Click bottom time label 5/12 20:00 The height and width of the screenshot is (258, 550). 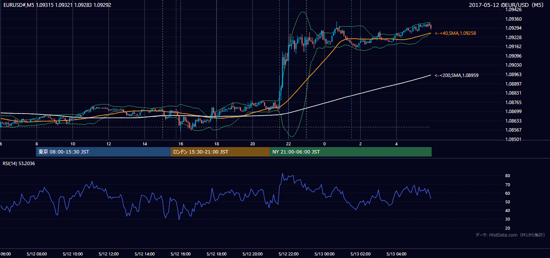[253, 254]
